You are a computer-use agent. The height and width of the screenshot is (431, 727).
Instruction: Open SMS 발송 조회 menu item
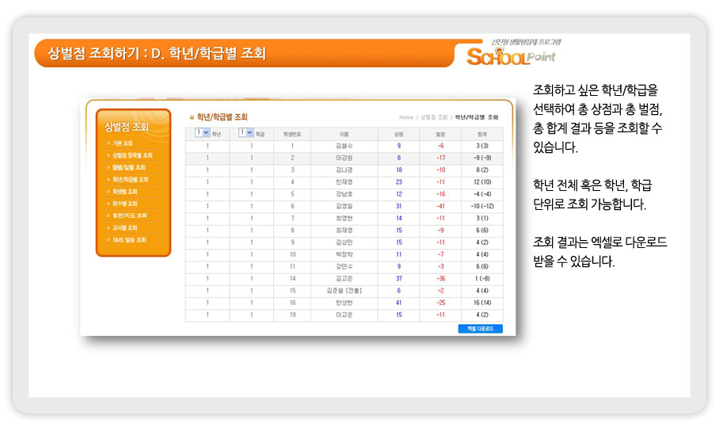129,239
